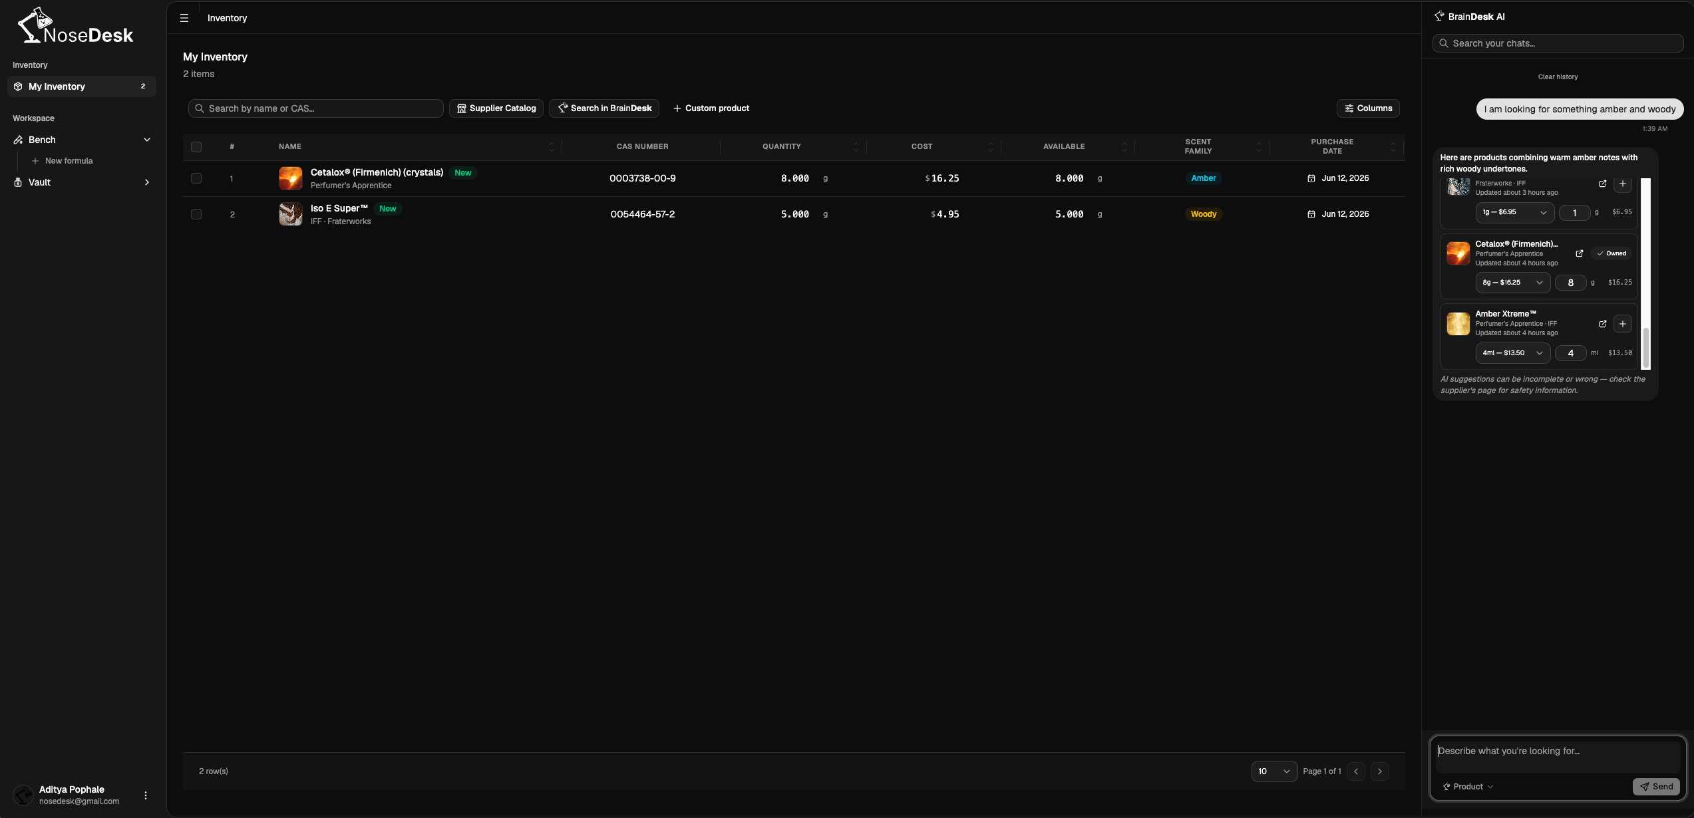Click the Aditya Pophale profile avatar
The height and width of the screenshot is (818, 1694).
[x=23, y=795]
